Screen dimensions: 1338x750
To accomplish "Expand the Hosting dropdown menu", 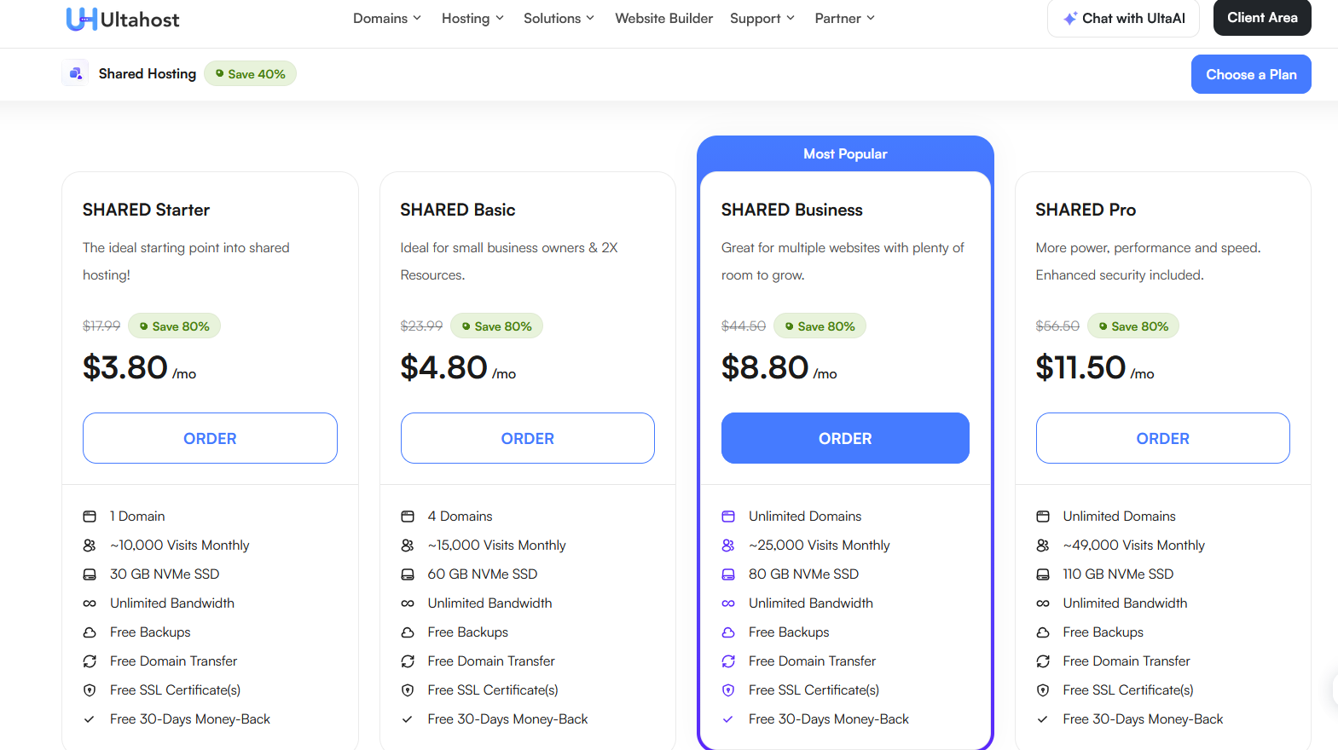I will (472, 18).
